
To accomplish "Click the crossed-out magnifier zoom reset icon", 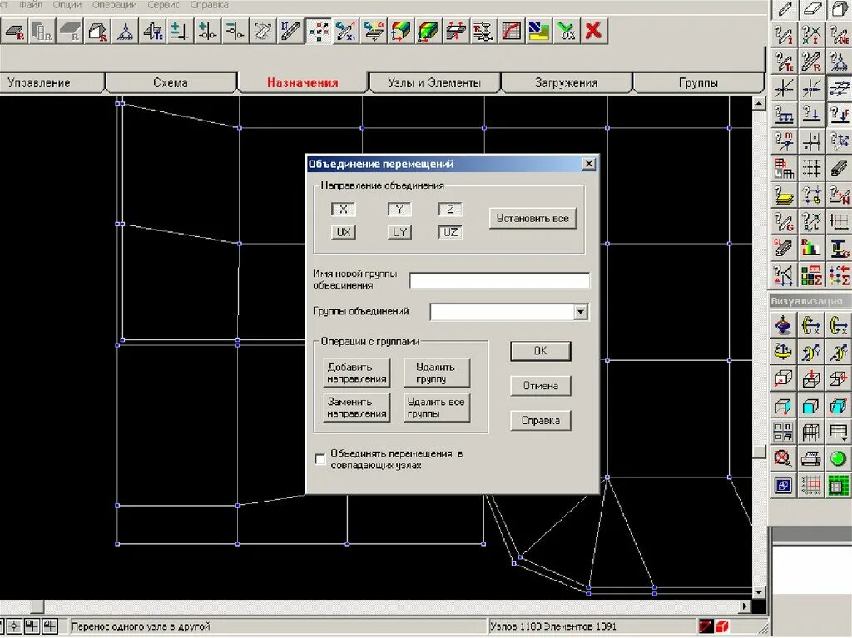I will click(783, 458).
